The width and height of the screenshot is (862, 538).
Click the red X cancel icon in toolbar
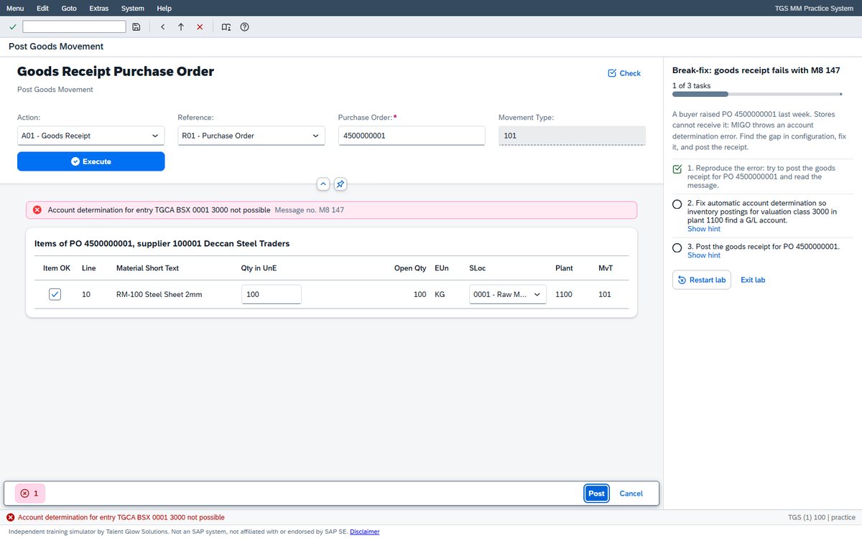point(200,27)
